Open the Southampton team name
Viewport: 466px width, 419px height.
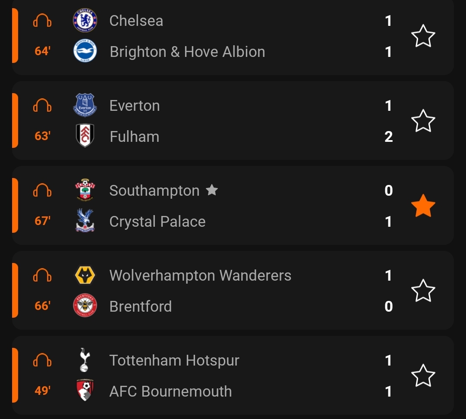pyautogui.click(x=154, y=191)
